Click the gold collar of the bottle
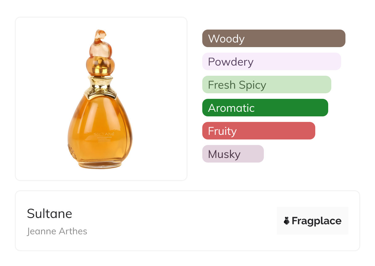 tap(100, 87)
